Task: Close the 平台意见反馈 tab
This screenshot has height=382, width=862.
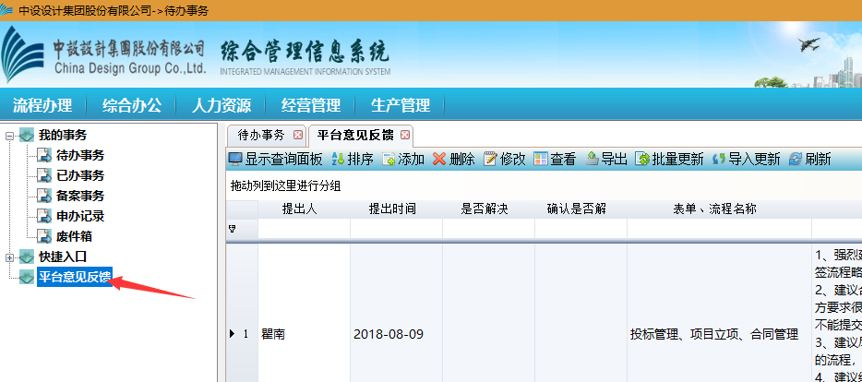Action: click(x=405, y=136)
